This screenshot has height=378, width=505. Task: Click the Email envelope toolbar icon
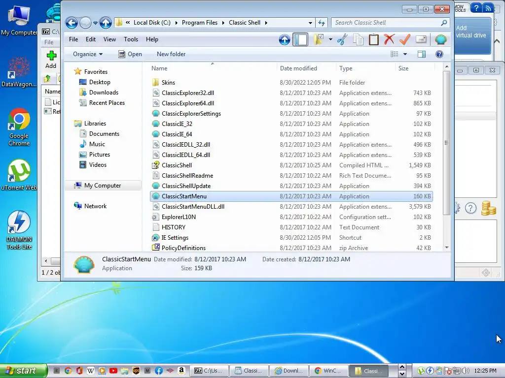[x=421, y=39]
